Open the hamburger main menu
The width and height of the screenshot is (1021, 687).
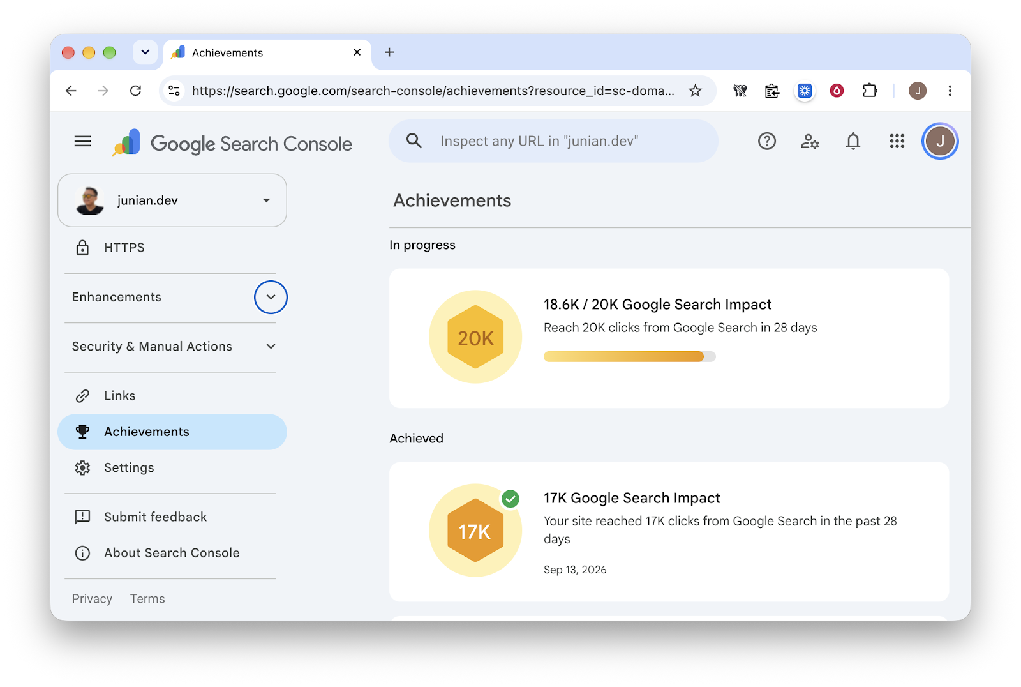point(82,141)
